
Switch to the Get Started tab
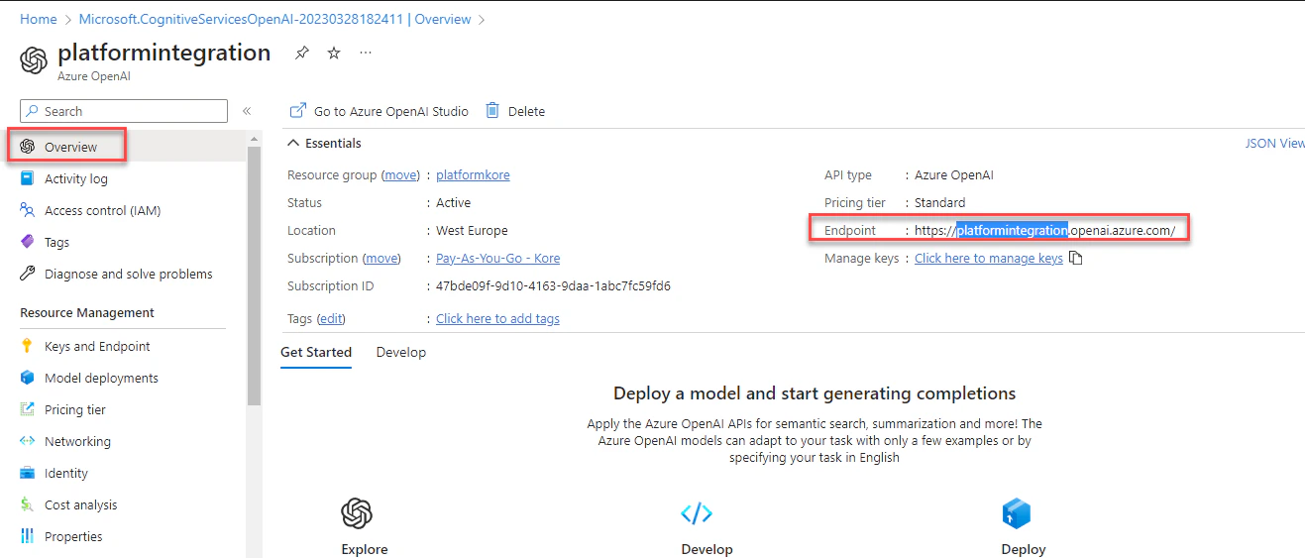click(x=316, y=352)
